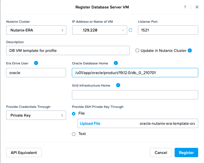The height and width of the screenshot is (163, 204).
Task: View Oracle Database Home info icon
Action: (x=116, y=63)
